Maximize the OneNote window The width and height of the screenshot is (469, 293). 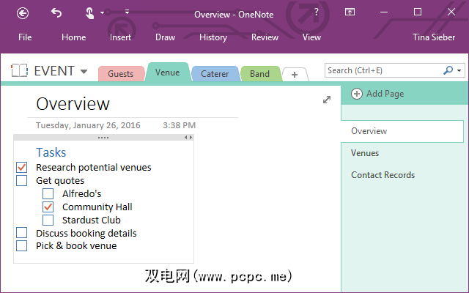(418, 12)
